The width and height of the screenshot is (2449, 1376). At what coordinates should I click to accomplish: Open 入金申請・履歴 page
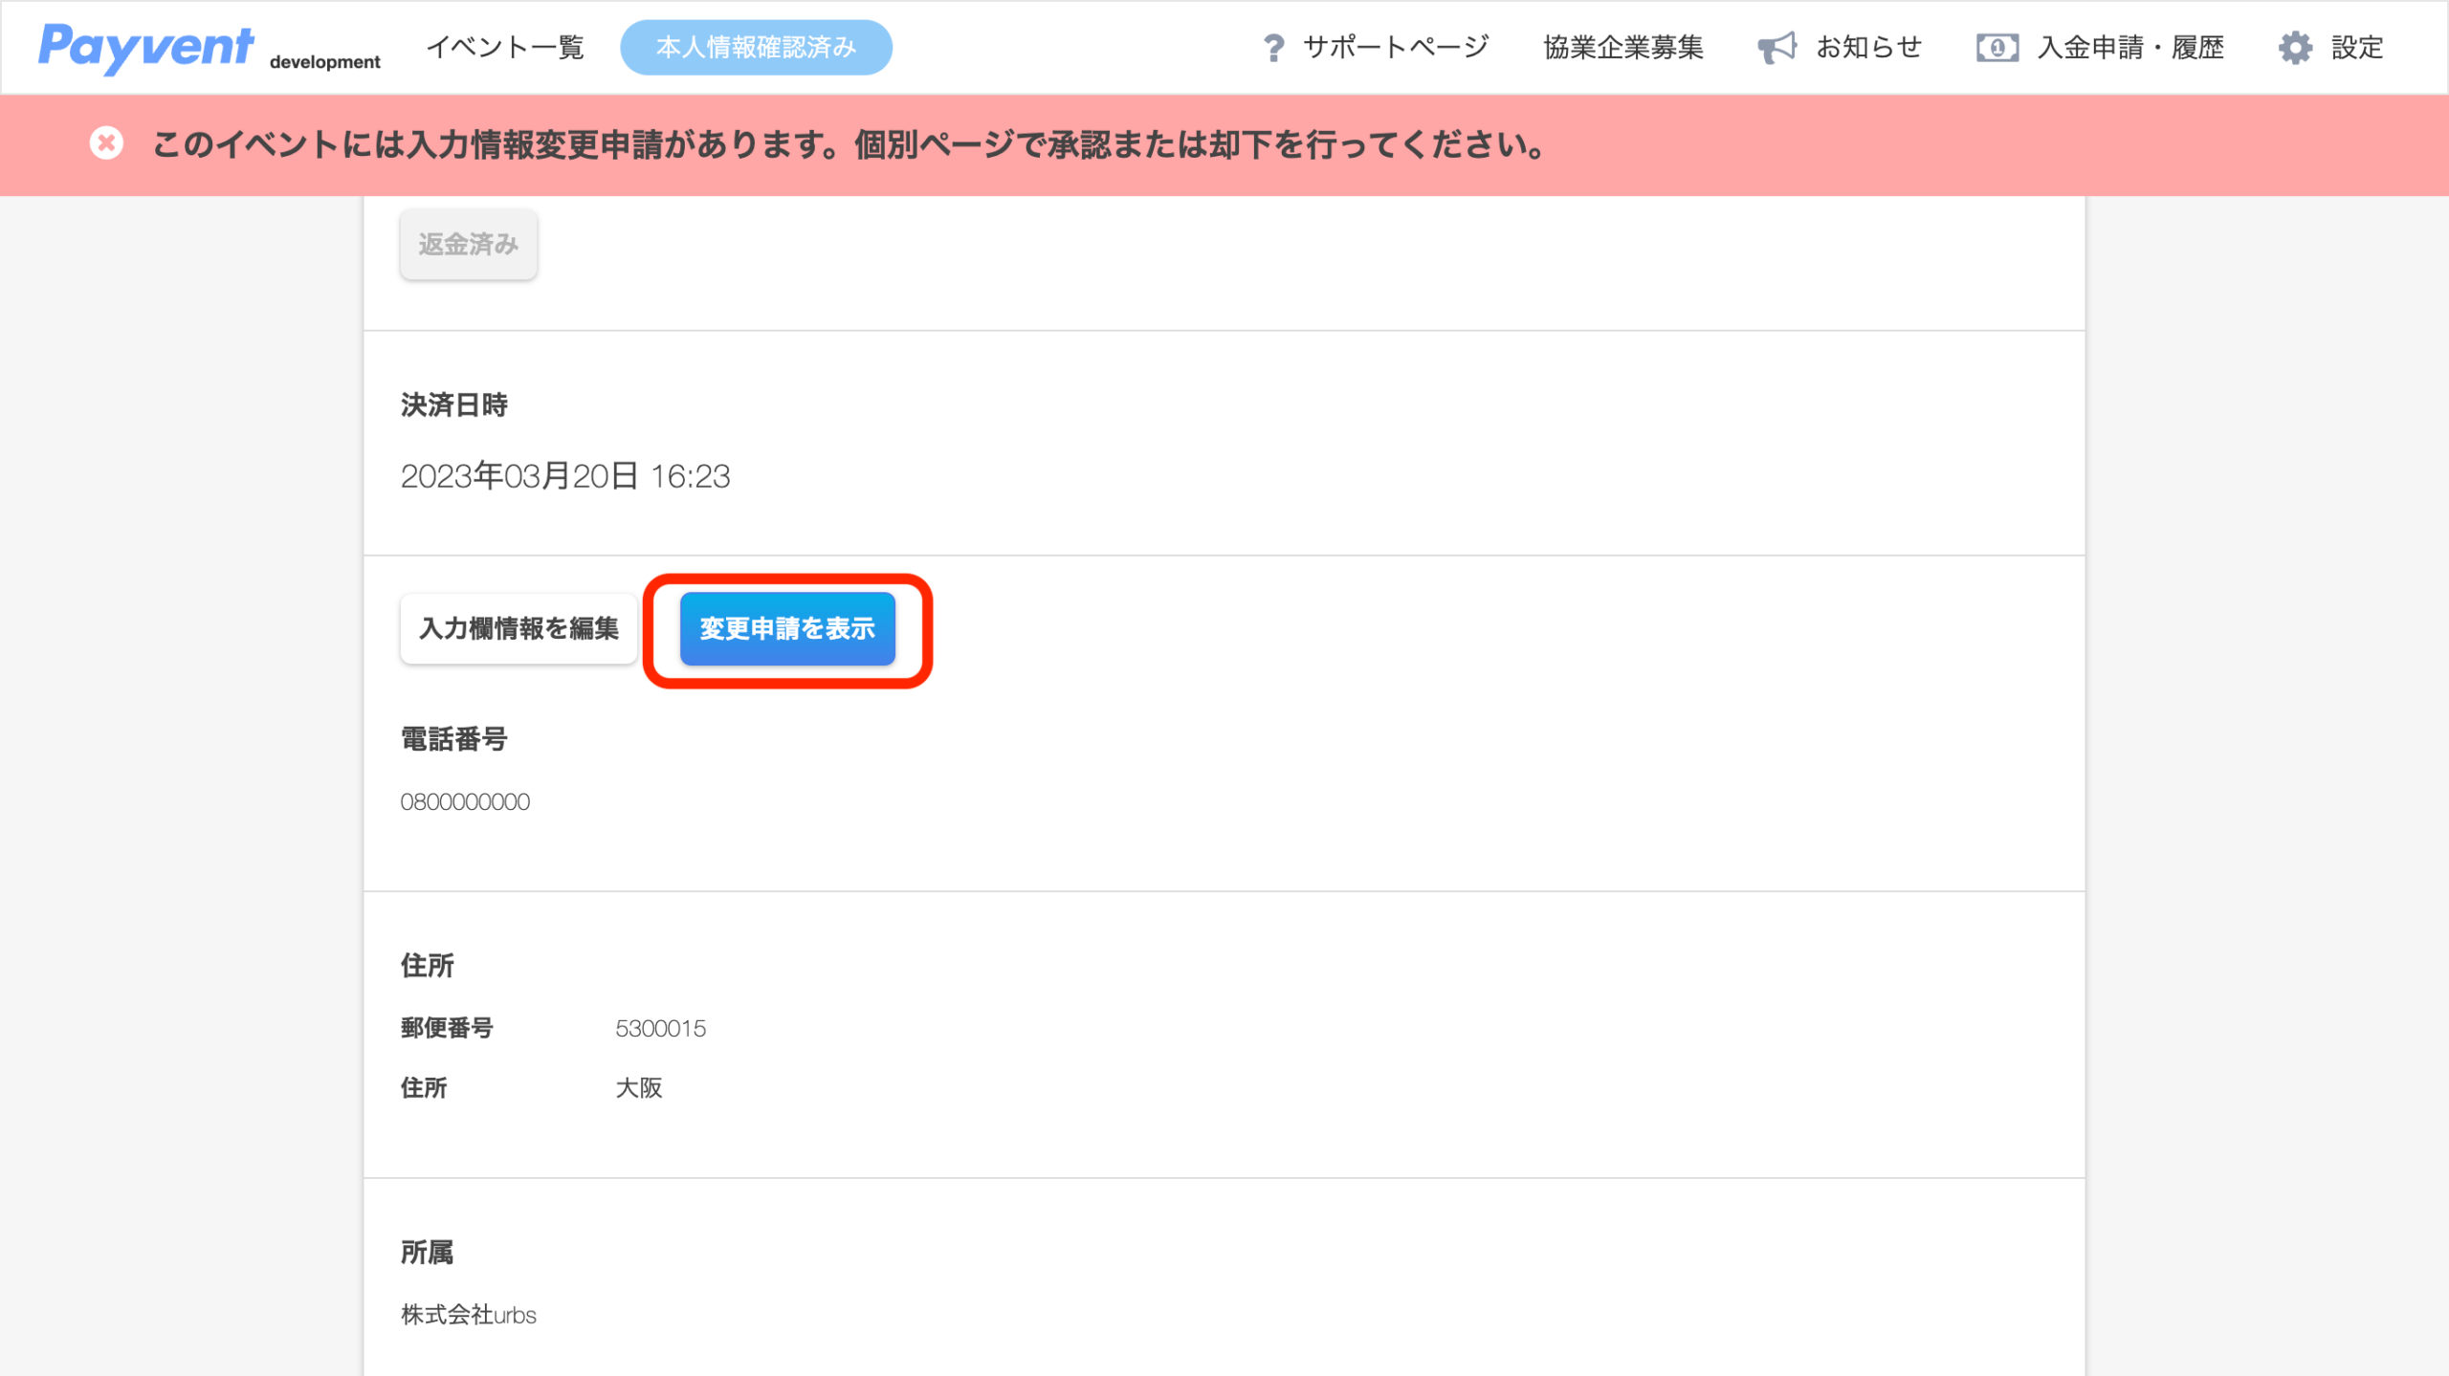tap(2130, 47)
